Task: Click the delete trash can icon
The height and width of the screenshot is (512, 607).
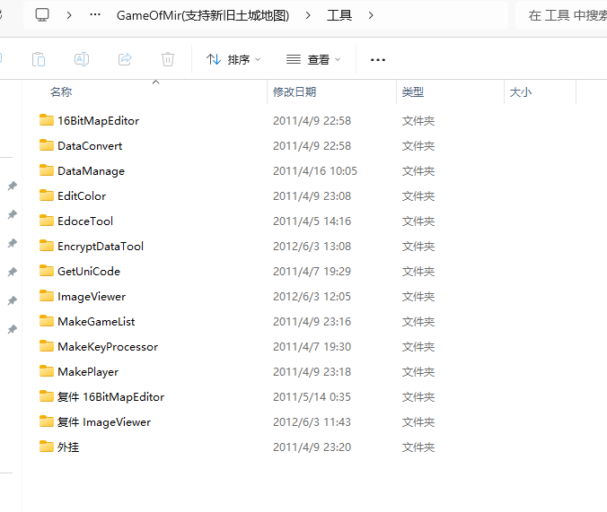Action: coord(168,59)
